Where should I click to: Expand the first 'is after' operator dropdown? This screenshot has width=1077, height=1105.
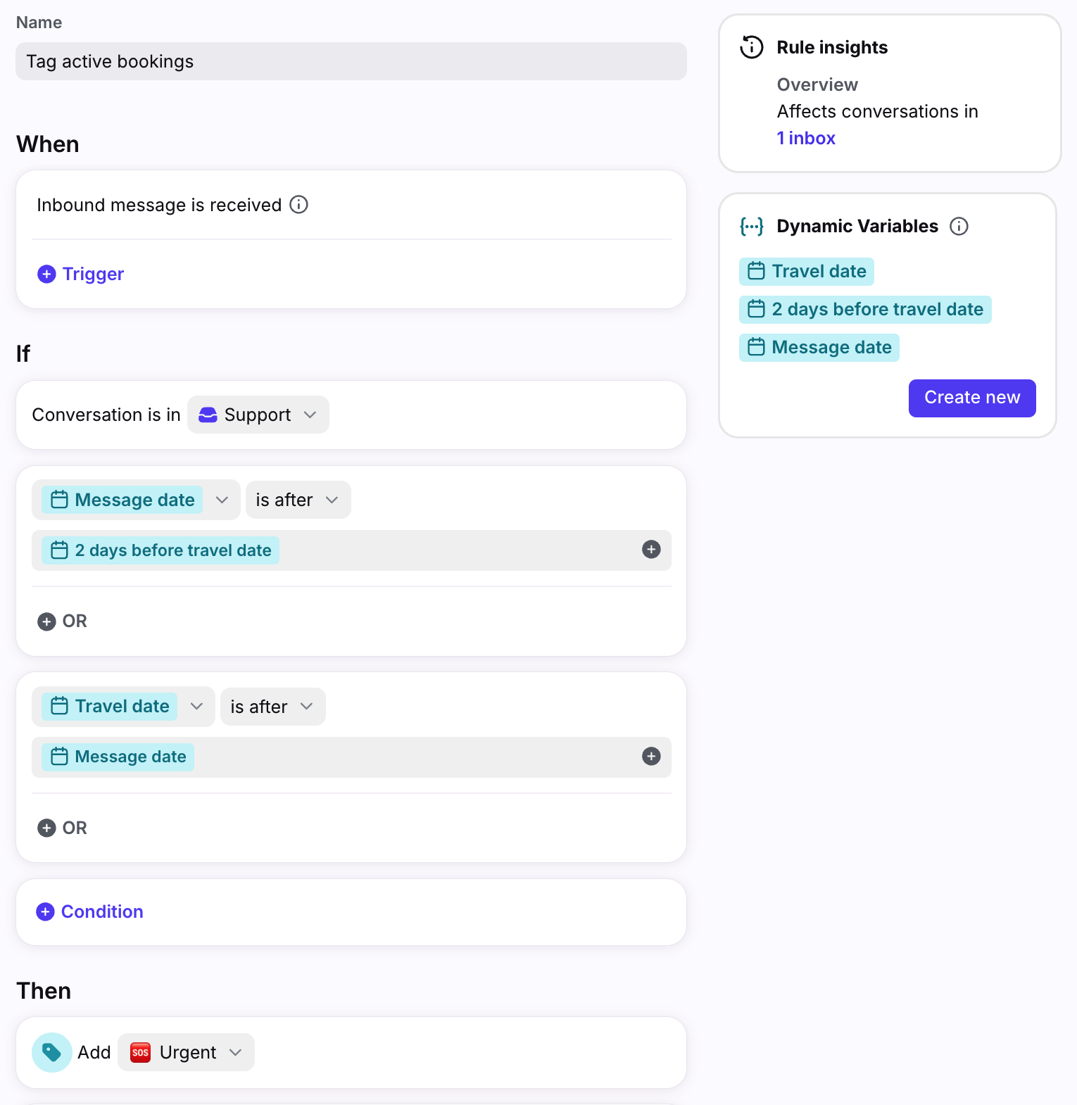tap(298, 500)
